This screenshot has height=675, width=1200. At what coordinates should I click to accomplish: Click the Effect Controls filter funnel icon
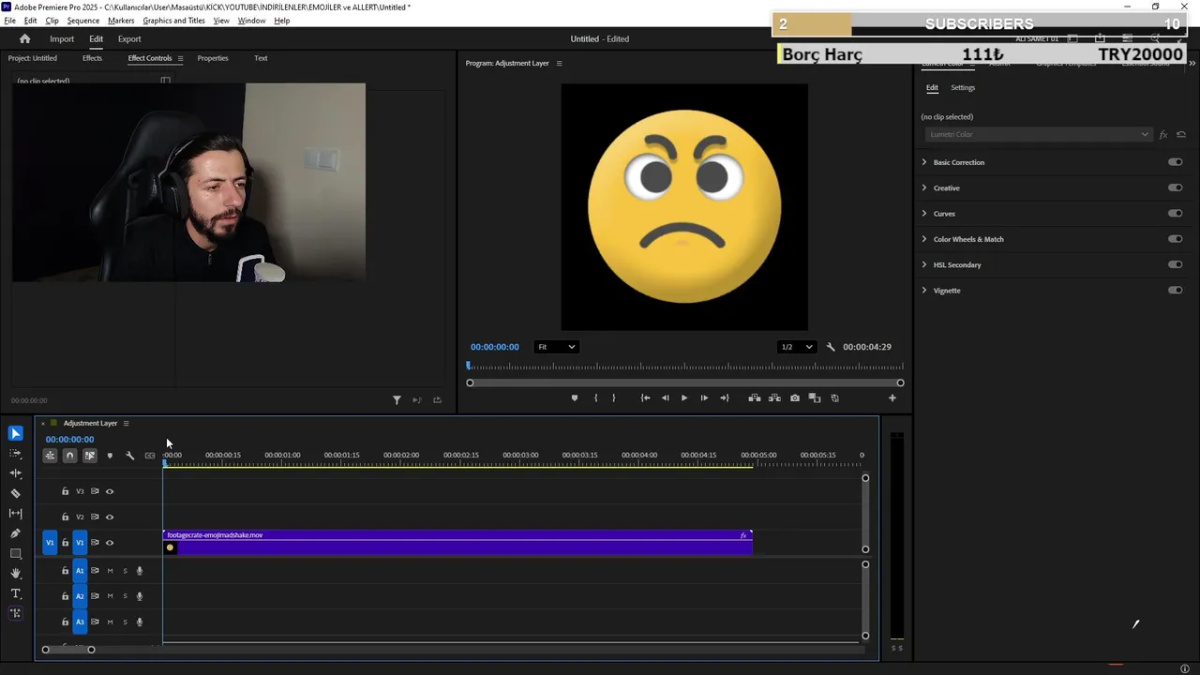(x=397, y=400)
